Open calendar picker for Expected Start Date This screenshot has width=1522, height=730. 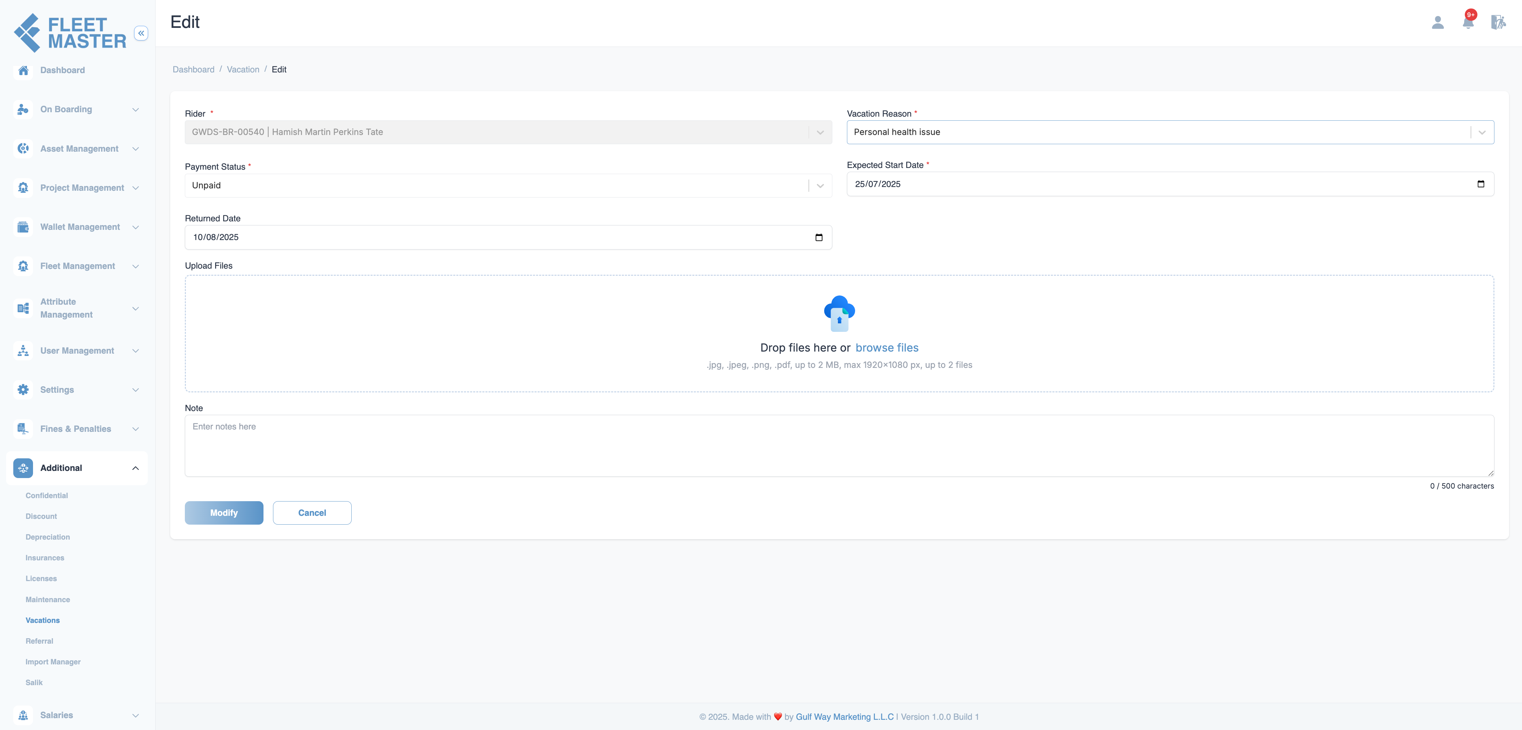(x=1480, y=184)
